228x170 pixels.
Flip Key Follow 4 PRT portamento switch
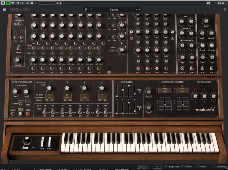coord(106,112)
